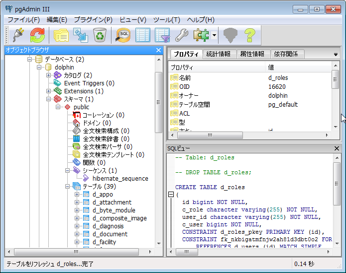Expand the カタログ (2) node
Image resolution: width=346 pixels, height=273 pixels.
48,75
